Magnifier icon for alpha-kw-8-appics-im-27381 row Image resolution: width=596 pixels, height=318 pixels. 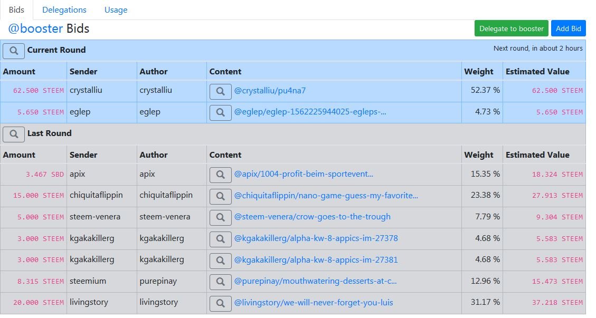click(221, 260)
